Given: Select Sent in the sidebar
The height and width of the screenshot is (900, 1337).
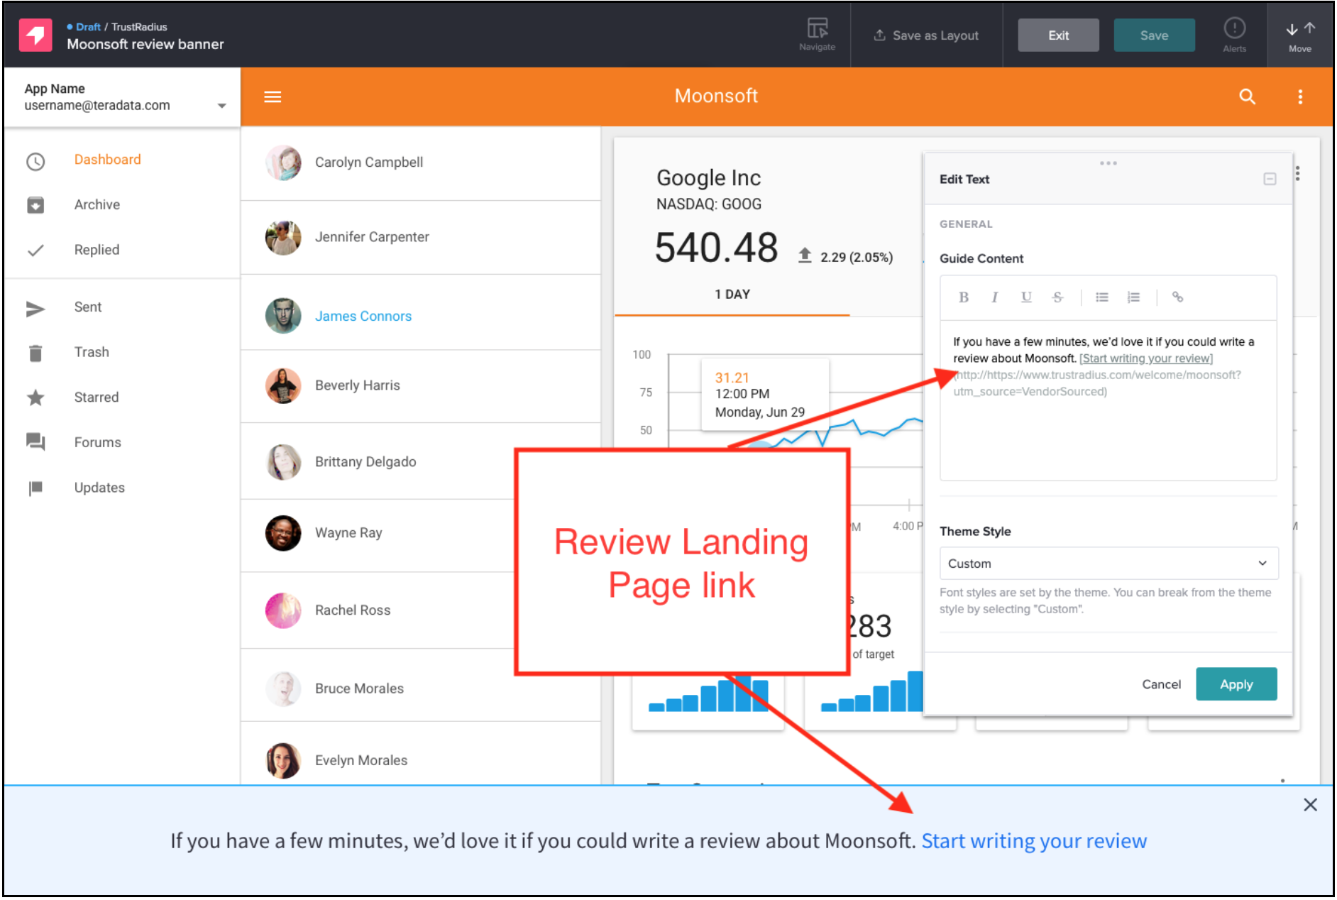Looking at the screenshot, I should coord(88,307).
